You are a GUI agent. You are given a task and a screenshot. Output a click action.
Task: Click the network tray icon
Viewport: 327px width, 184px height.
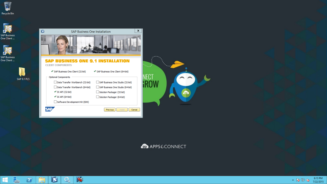tap(303, 180)
